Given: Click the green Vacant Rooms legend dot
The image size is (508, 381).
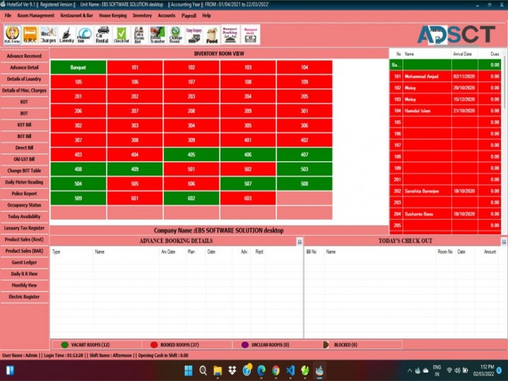Looking at the screenshot, I should point(65,344).
